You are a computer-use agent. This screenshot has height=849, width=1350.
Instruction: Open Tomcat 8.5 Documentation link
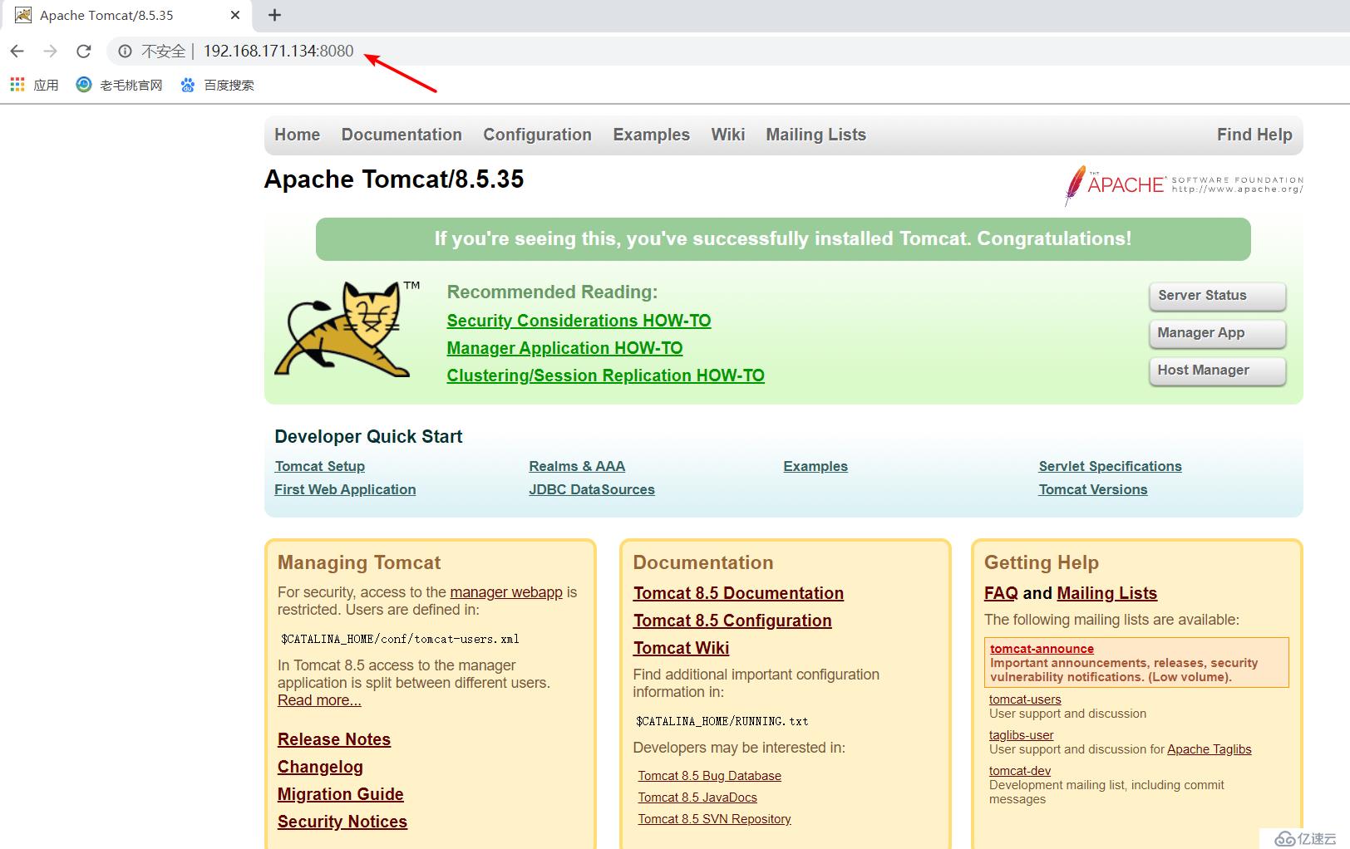738,593
